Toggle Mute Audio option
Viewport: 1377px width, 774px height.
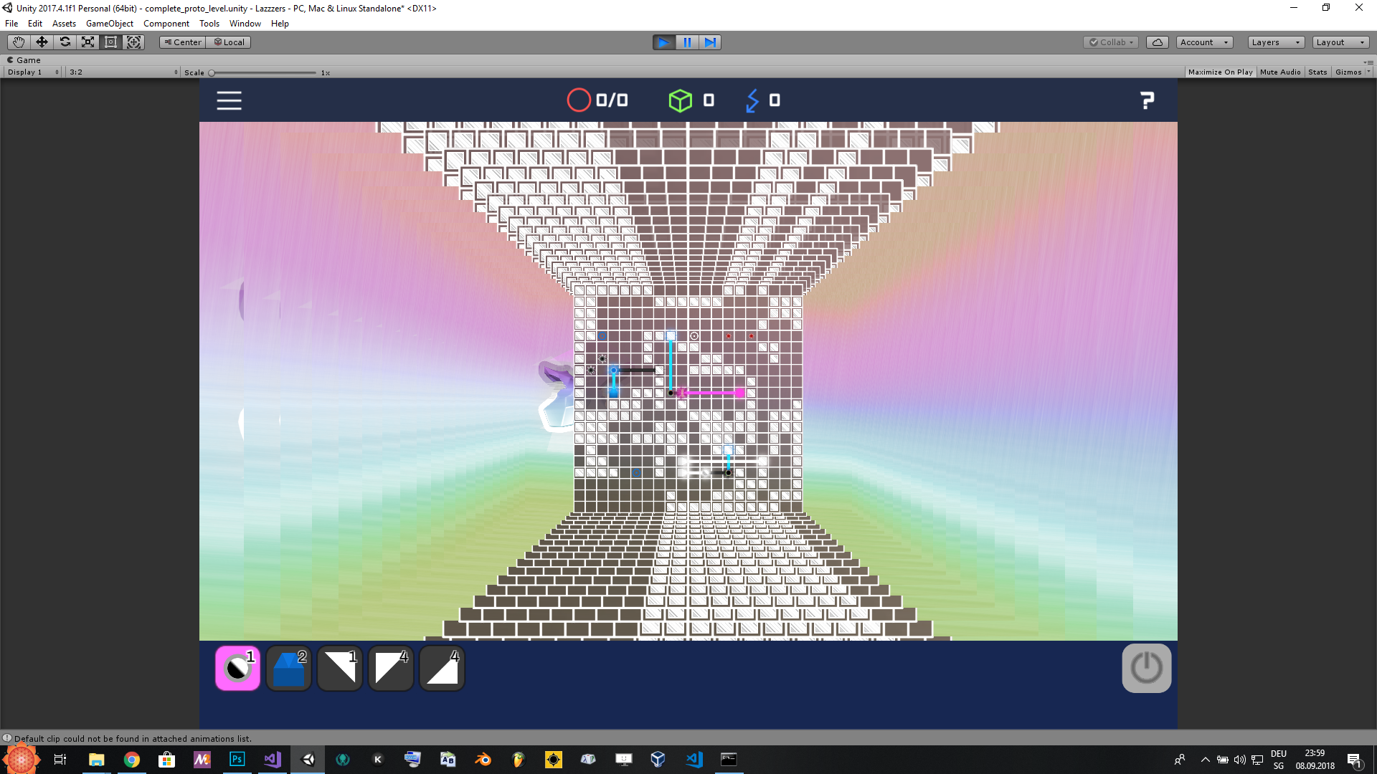1279,72
